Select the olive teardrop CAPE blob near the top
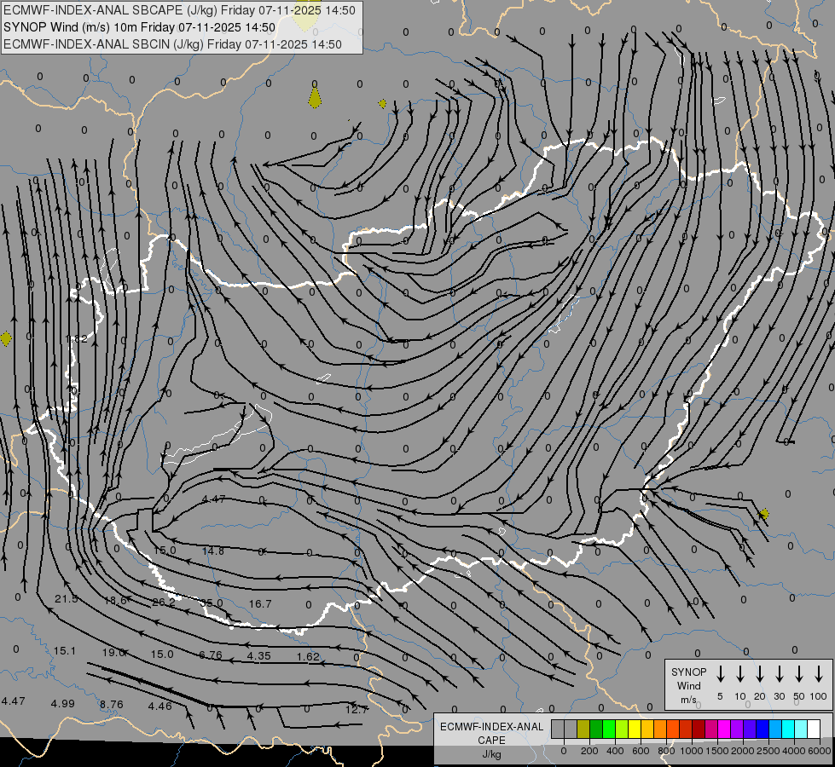 315,97
